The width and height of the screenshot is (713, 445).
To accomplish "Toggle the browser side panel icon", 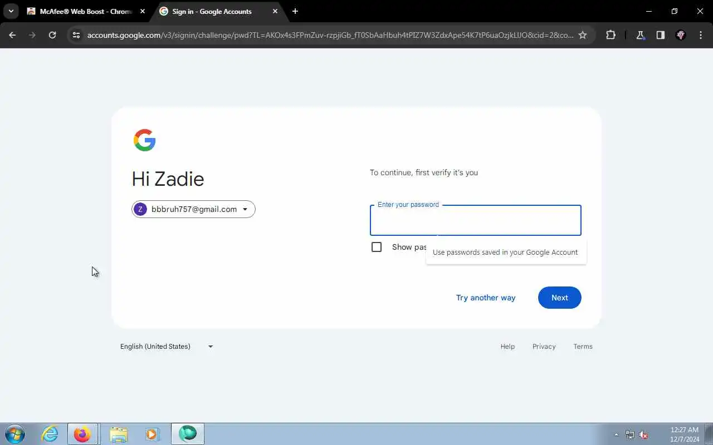I will coord(661,35).
